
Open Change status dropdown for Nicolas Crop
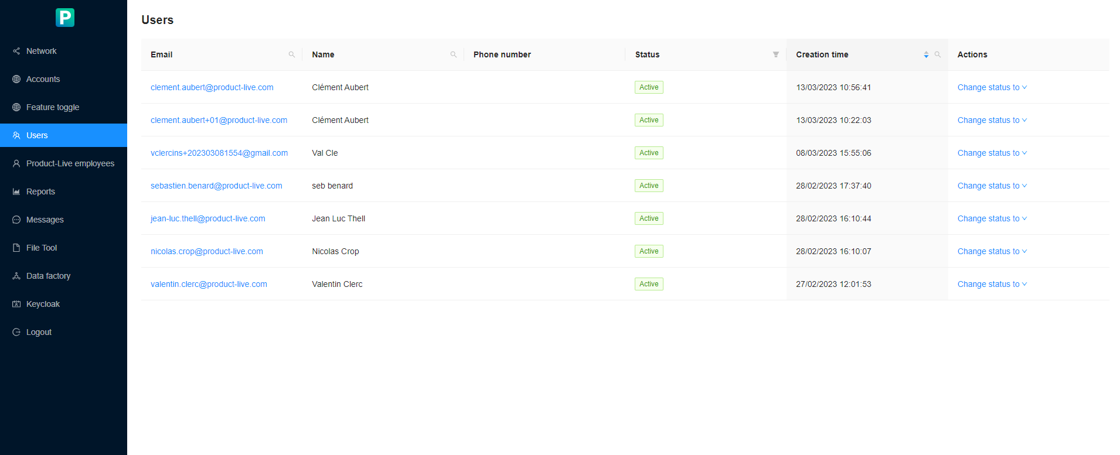click(x=992, y=251)
